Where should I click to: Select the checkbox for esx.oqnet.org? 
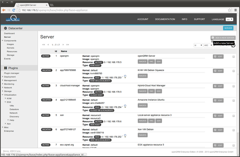233,145
